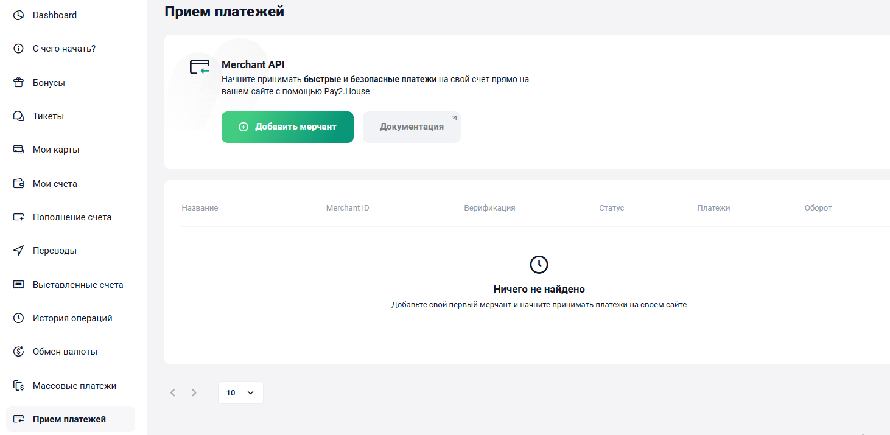
Task: Click the Добавить мерчант button
Action: point(287,127)
